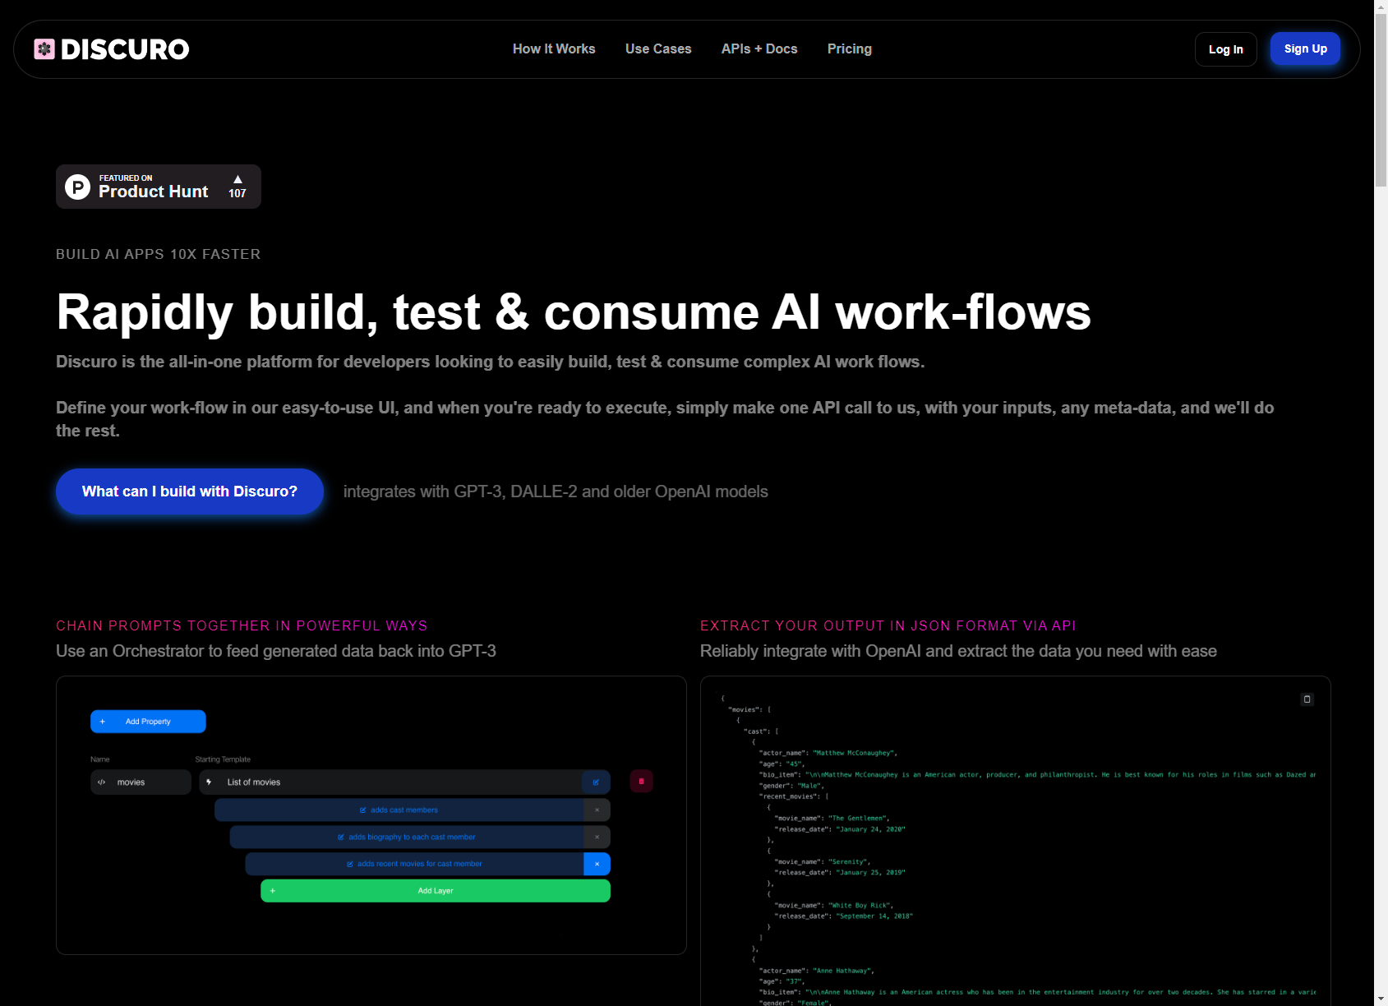Remove the 'adds cast members' layer with its X
Screen dimensions: 1388x1006
597,810
